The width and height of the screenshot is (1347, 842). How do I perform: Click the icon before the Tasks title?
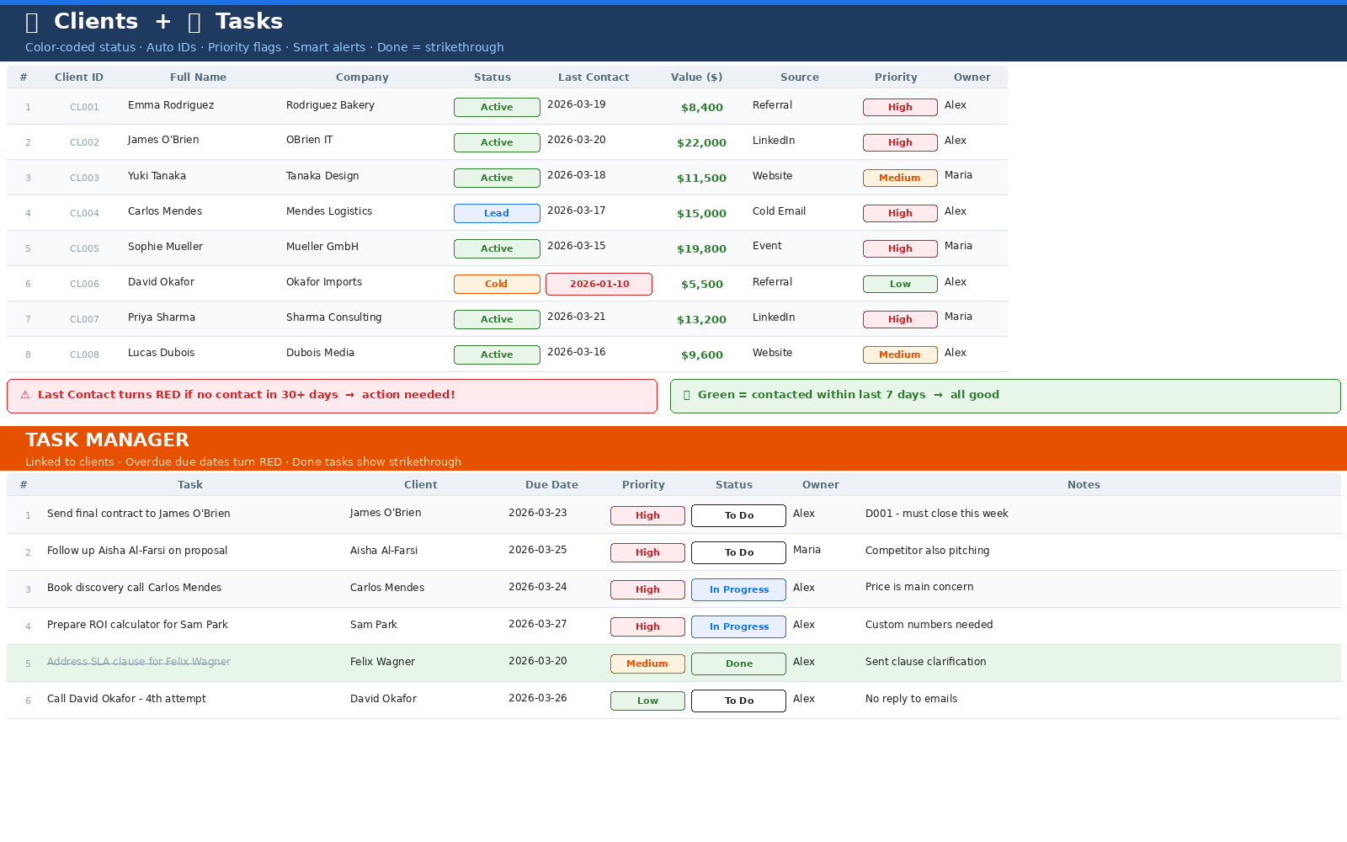click(x=194, y=23)
